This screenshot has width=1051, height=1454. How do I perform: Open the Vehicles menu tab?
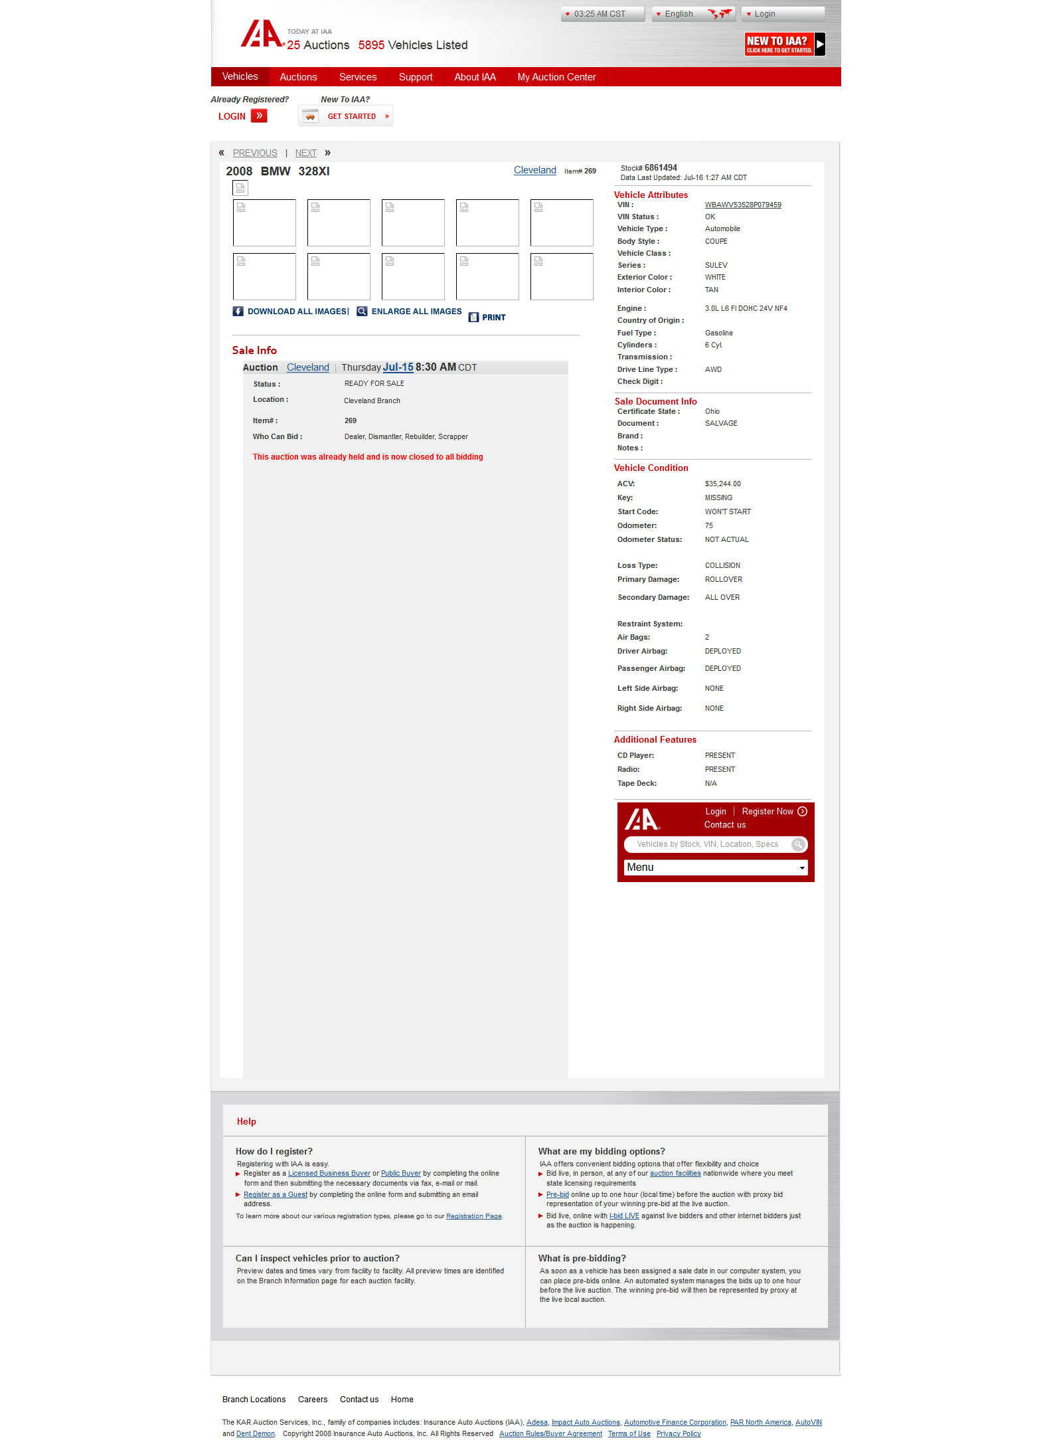240,76
